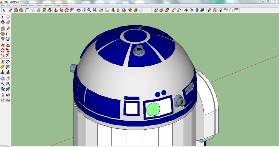
Task: Open the Draw menu
Action: pos(31,6)
